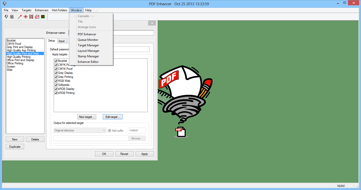Uncheck the RGB Web target
This screenshot has height=190, width=361.
click(x=56, y=81)
